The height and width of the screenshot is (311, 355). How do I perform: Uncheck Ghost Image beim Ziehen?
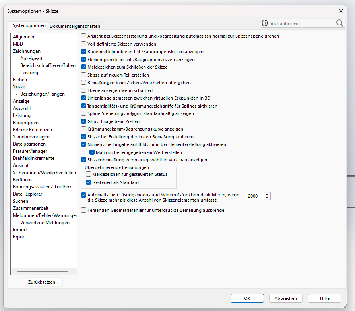(83, 121)
